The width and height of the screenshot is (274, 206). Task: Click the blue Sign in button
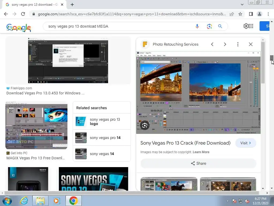[264, 26]
